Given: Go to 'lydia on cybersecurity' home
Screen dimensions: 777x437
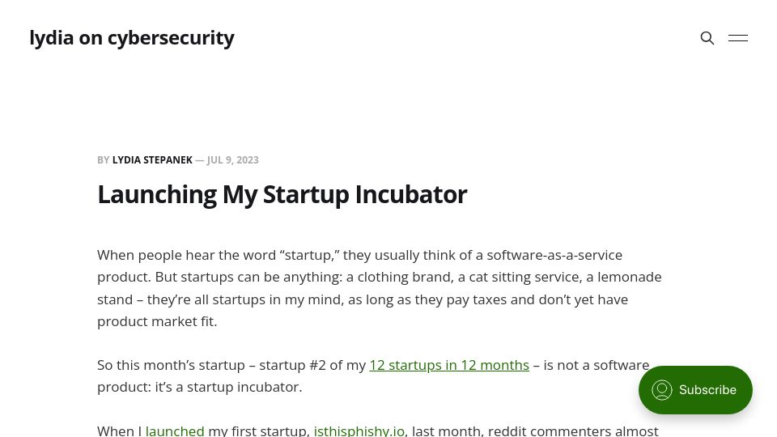Looking at the screenshot, I should (132, 38).
